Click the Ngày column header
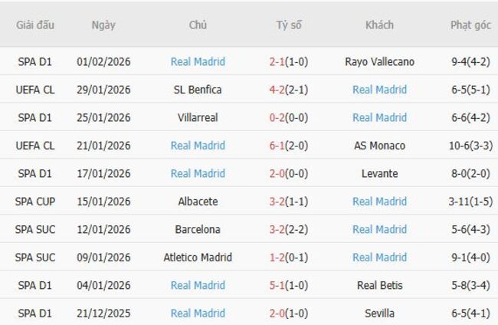The image size is (498, 325). tap(103, 25)
